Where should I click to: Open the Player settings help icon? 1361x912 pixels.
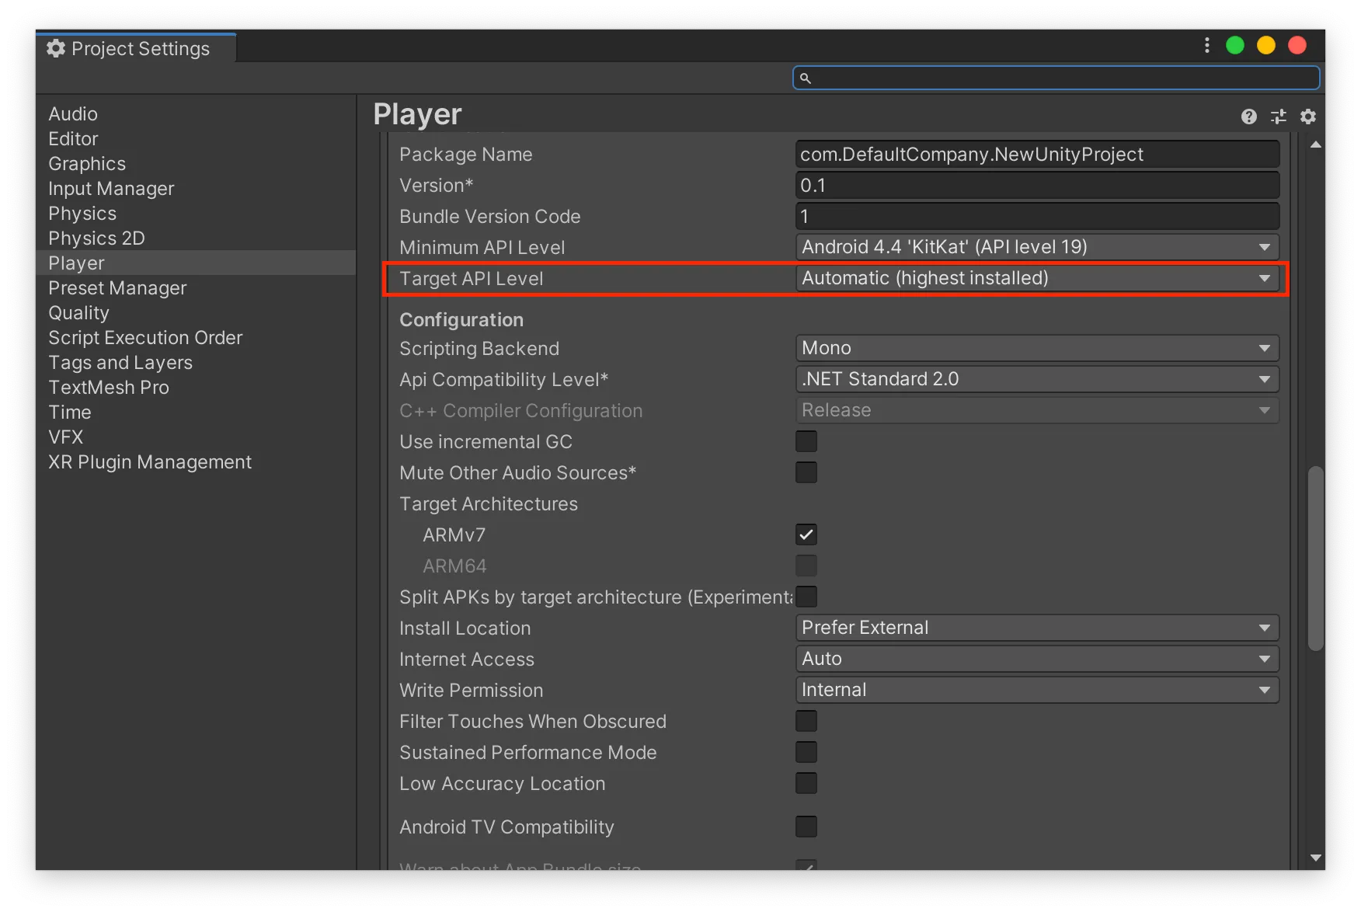pyautogui.click(x=1248, y=116)
